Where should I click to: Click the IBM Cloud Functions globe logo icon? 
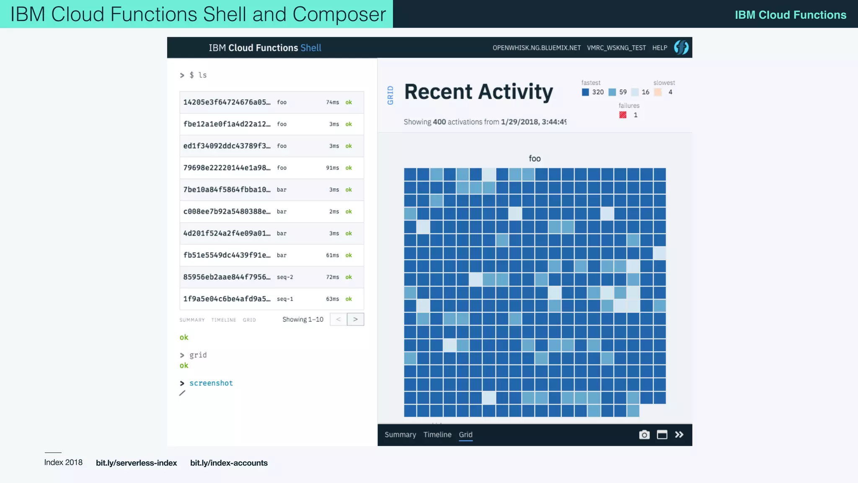[681, 47]
